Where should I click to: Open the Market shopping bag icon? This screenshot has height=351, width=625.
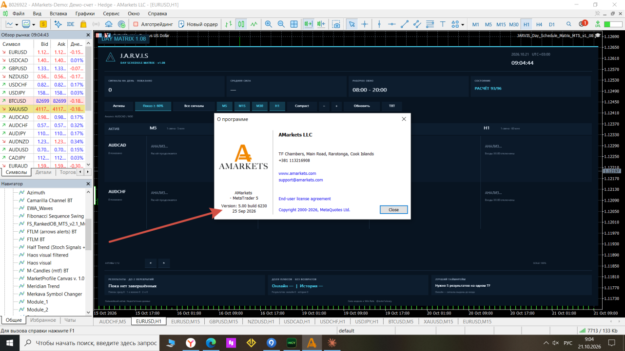point(83,24)
